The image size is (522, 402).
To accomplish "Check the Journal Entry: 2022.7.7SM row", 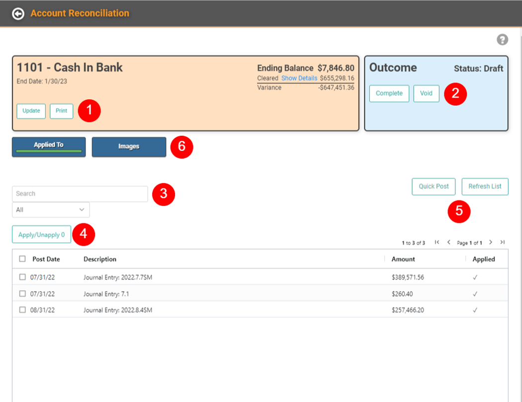I will pos(22,277).
